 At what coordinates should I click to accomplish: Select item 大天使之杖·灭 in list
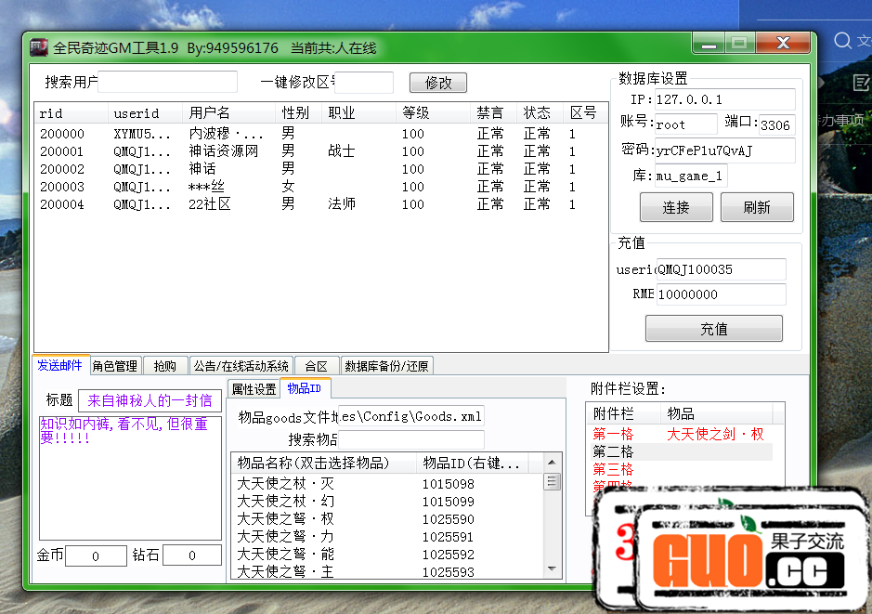286,484
